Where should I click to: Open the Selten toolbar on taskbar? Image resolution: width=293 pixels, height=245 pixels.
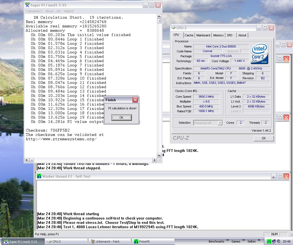click(x=251, y=241)
